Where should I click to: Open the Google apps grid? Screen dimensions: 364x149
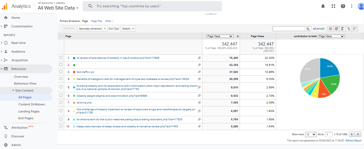[333, 6]
